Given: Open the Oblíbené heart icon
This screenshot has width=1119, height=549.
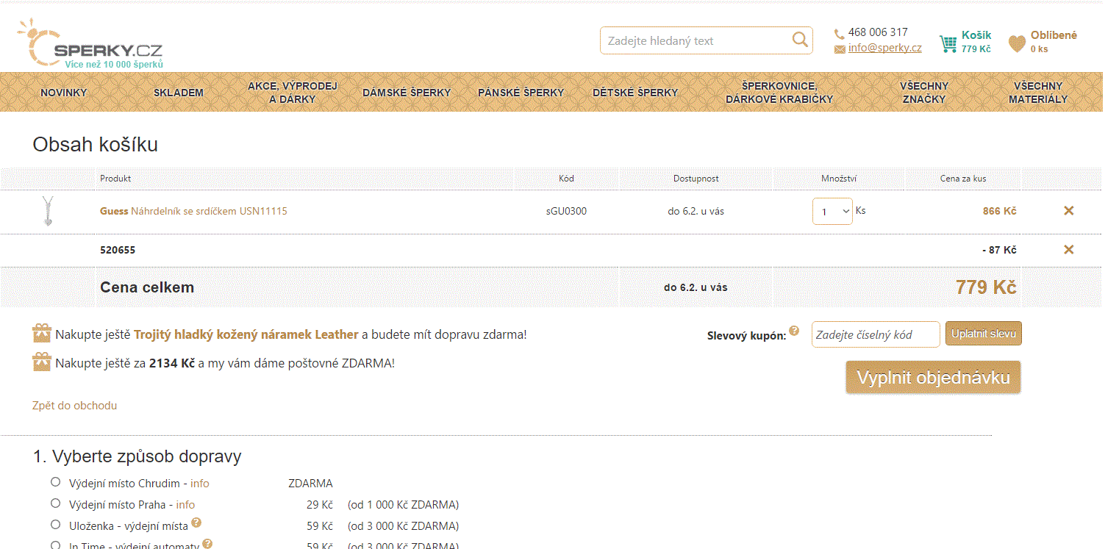Looking at the screenshot, I should pos(1017,44).
